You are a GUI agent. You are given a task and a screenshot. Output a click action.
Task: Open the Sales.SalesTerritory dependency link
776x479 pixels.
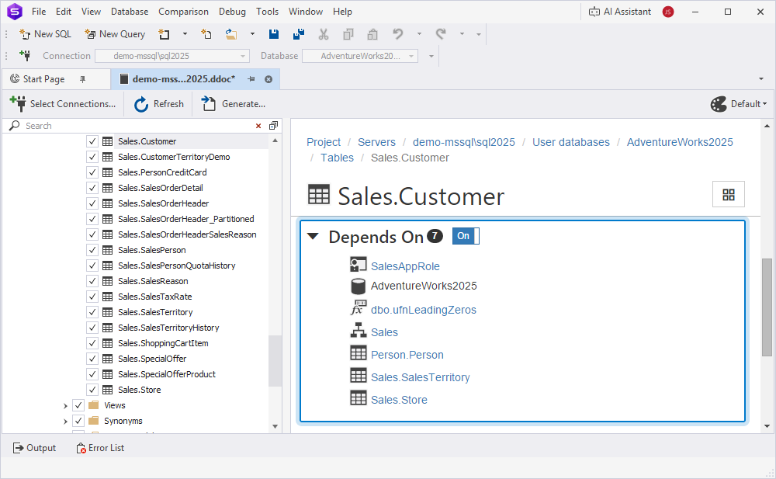(x=420, y=377)
